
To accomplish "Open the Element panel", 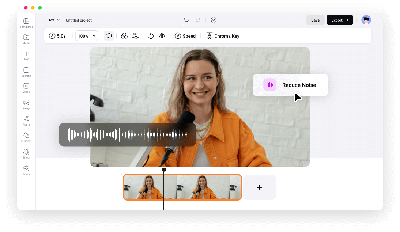I will pyautogui.click(x=26, y=137).
